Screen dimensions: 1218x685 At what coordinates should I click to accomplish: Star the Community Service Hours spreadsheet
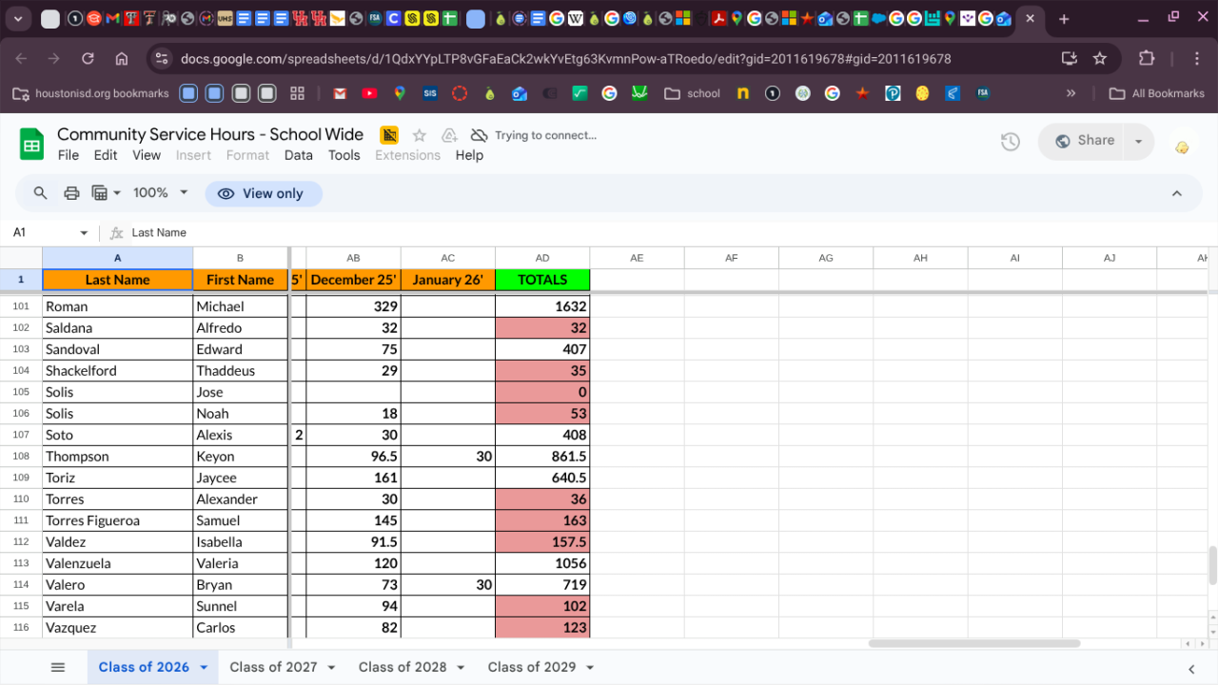pyautogui.click(x=420, y=135)
